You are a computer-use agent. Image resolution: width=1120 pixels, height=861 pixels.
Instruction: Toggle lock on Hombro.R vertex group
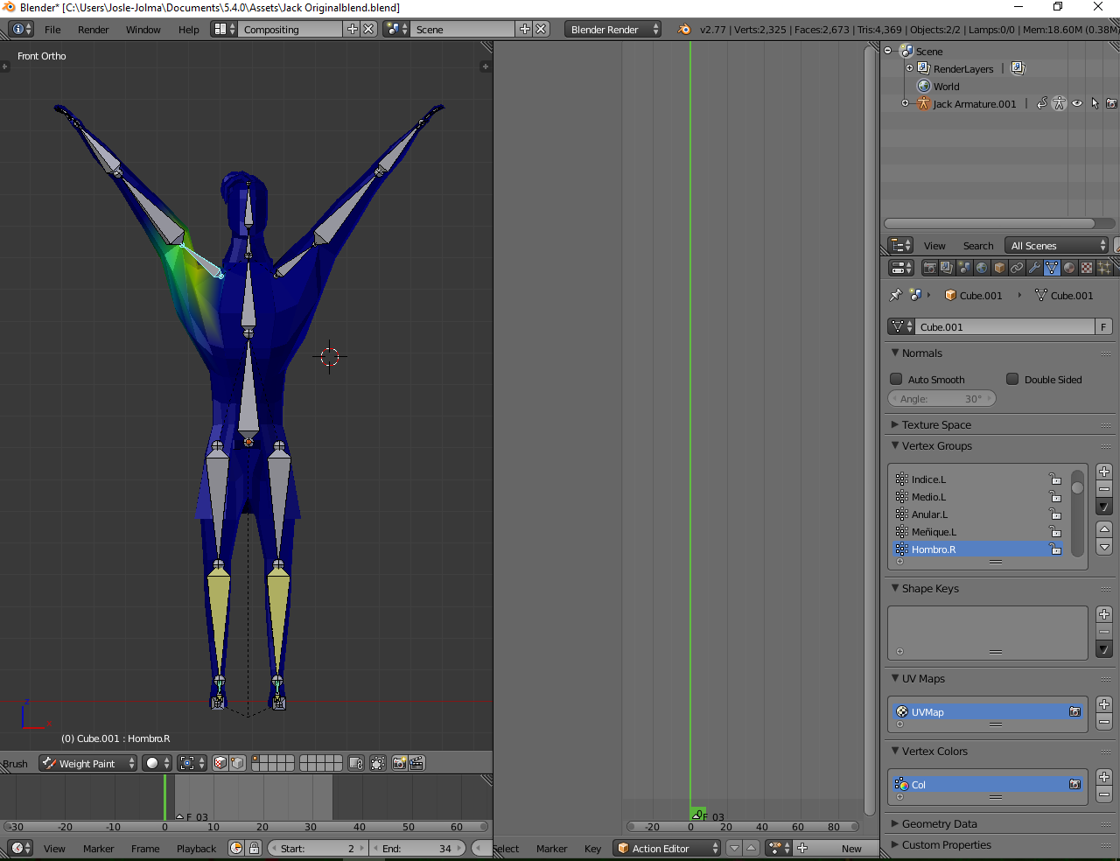(1055, 549)
